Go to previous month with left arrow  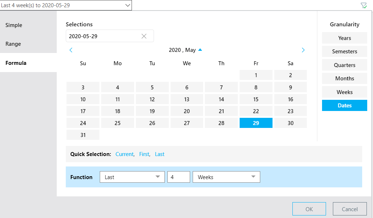(x=71, y=50)
